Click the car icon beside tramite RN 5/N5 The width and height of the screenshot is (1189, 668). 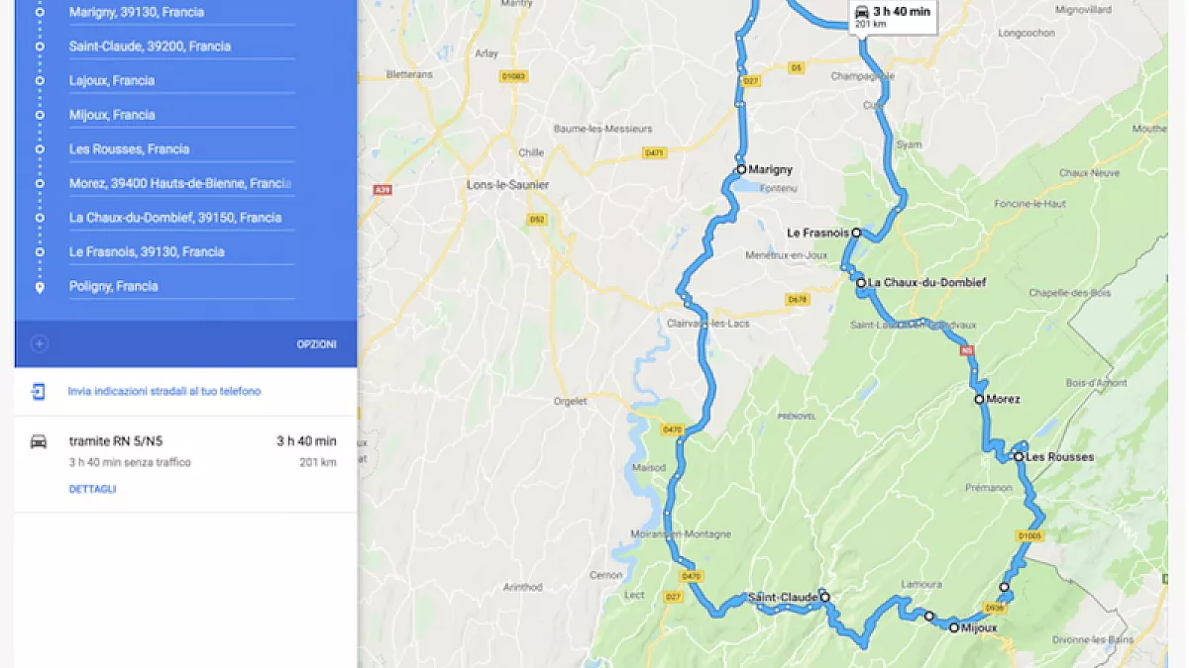pyautogui.click(x=39, y=441)
